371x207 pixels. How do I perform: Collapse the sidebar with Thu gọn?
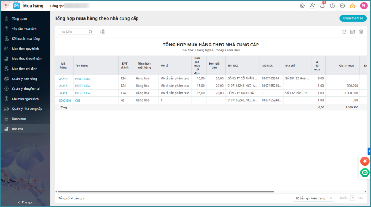(x=25, y=202)
